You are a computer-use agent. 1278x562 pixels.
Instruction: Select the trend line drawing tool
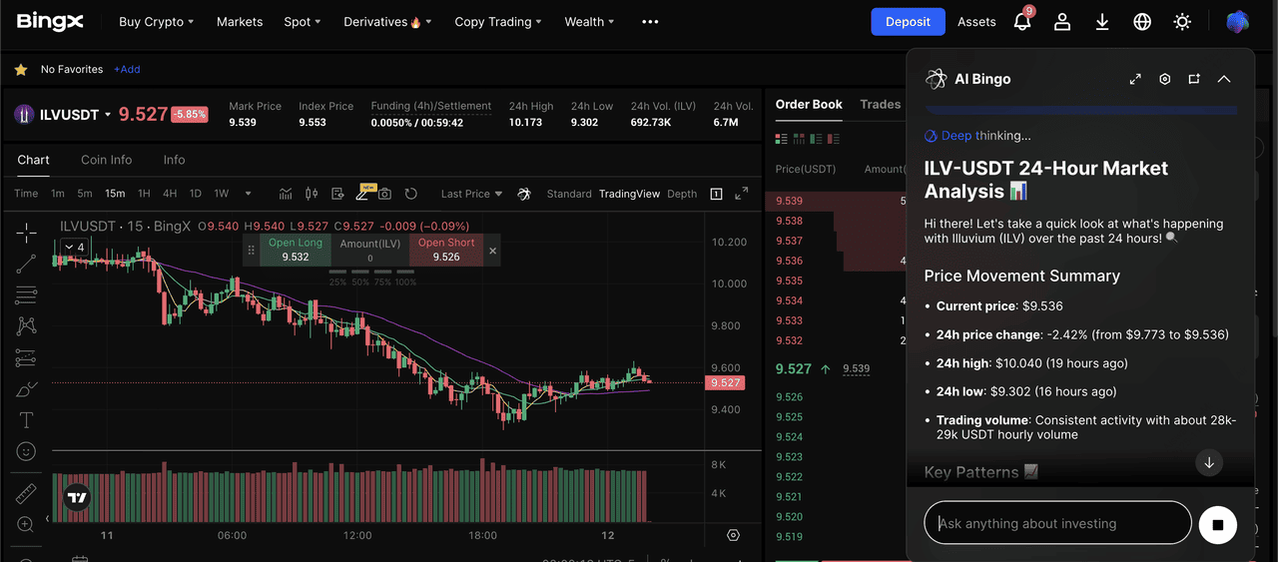pos(26,264)
